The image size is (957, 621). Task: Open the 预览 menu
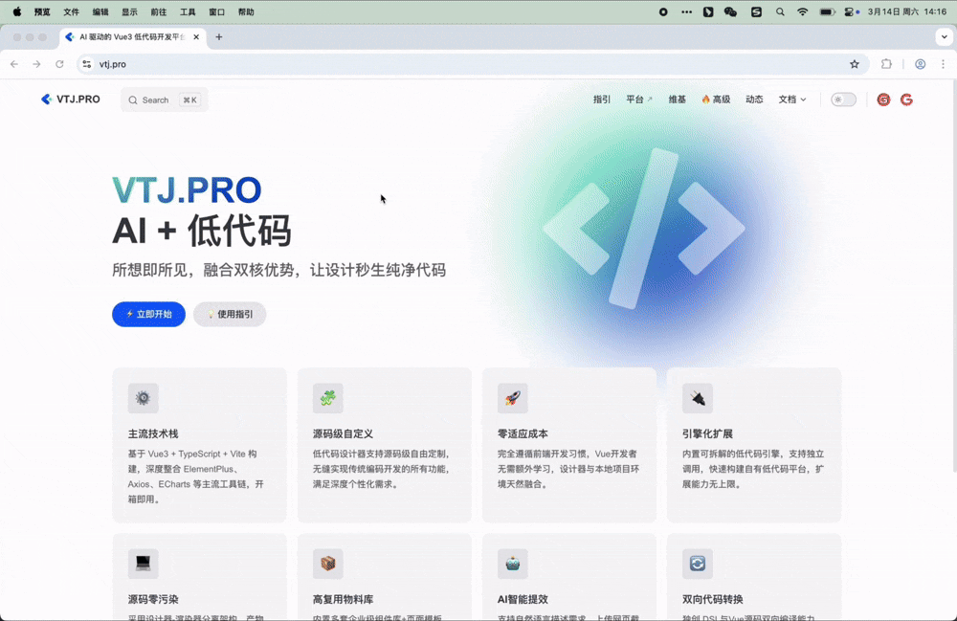pyautogui.click(x=42, y=11)
